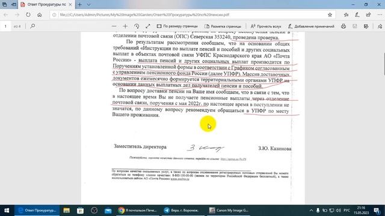Zoom in the PDF with plus

(x=125, y=26)
